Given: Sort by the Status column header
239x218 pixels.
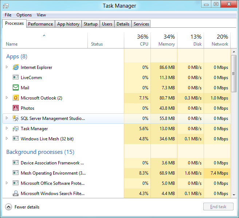Looking at the screenshot, I should [106, 40].
